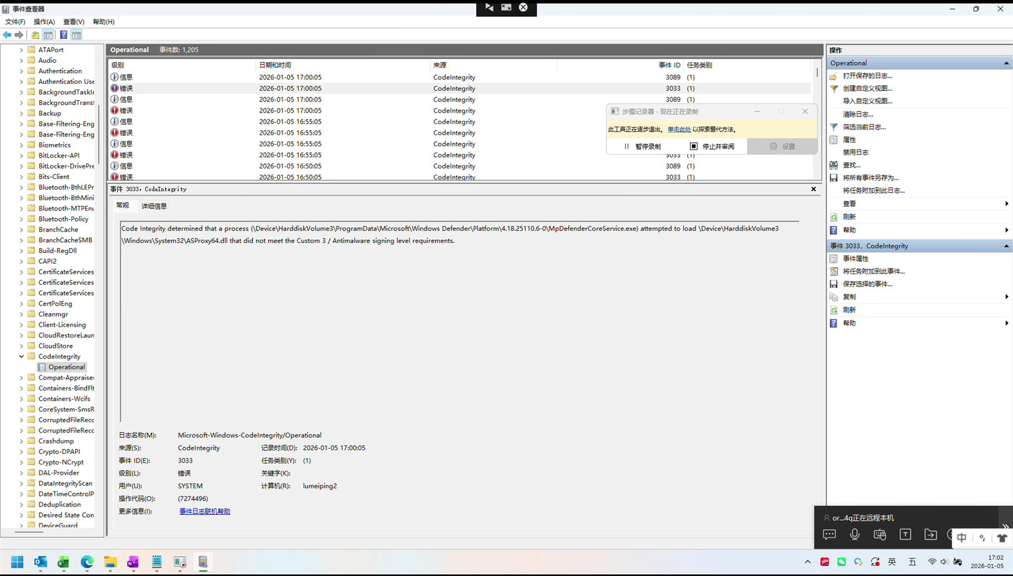Image resolution: width=1013 pixels, height=576 pixels.
Task: Click 创建自定义视图 funnel action
Action: pos(867,88)
